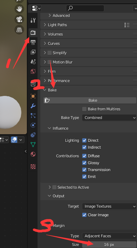This screenshot has width=137, height=248.
Task: Uncheck Indirect lighting
Action: [x=84, y=147]
